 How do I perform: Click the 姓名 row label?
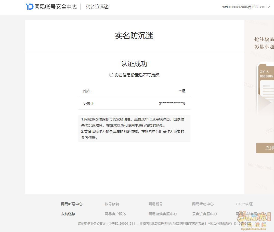click(87, 91)
